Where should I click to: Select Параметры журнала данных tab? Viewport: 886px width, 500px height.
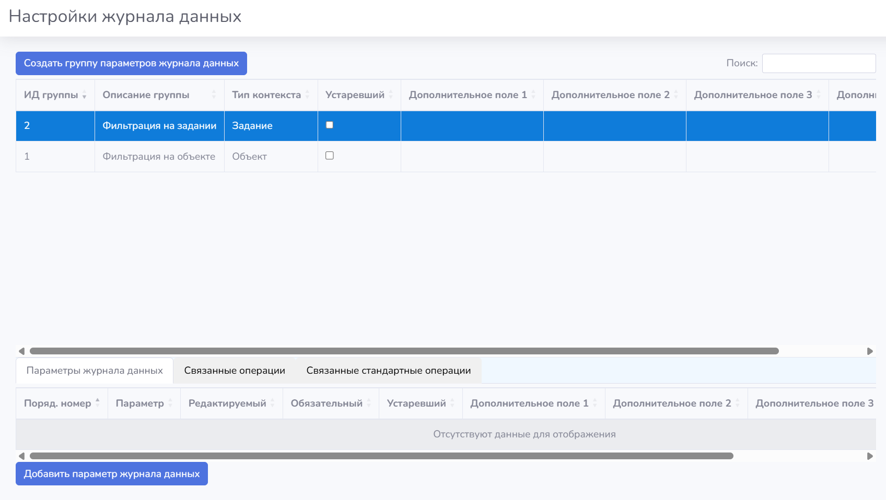pyautogui.click(x=95, y=371)
